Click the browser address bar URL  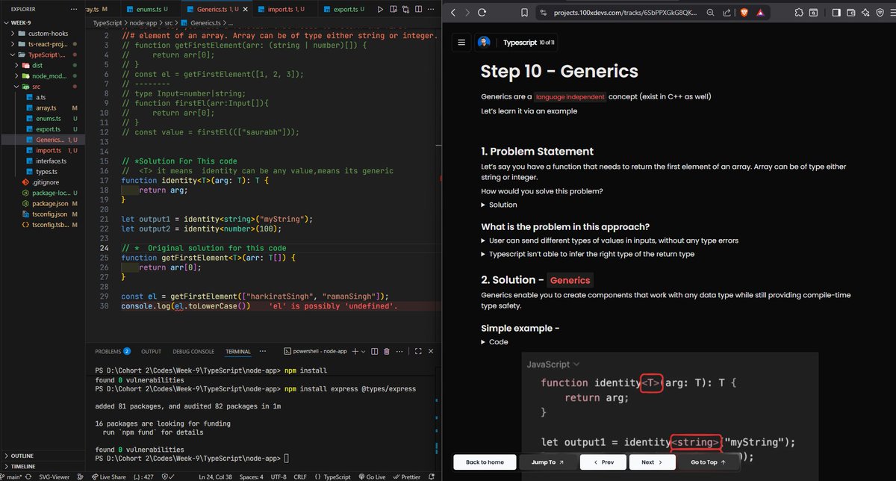pyautogui.click(x=626, y=13)
